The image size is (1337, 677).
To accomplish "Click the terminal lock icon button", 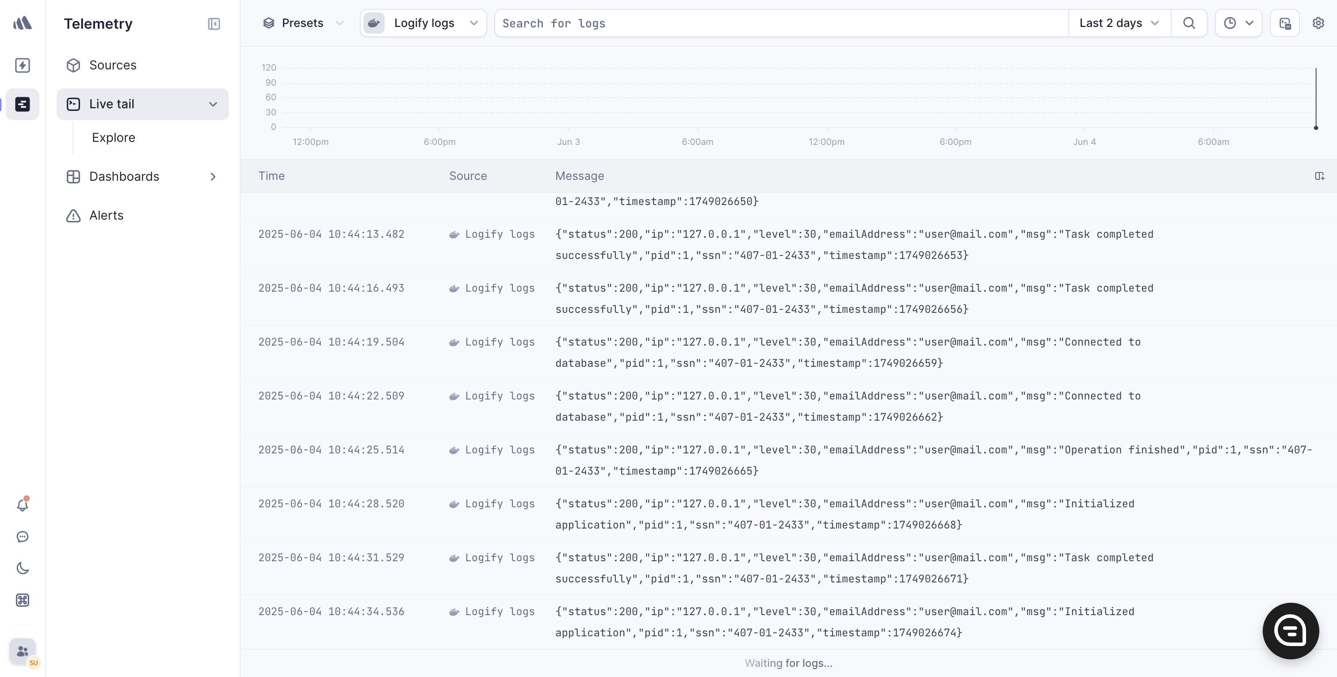I will pos(1284,23).
